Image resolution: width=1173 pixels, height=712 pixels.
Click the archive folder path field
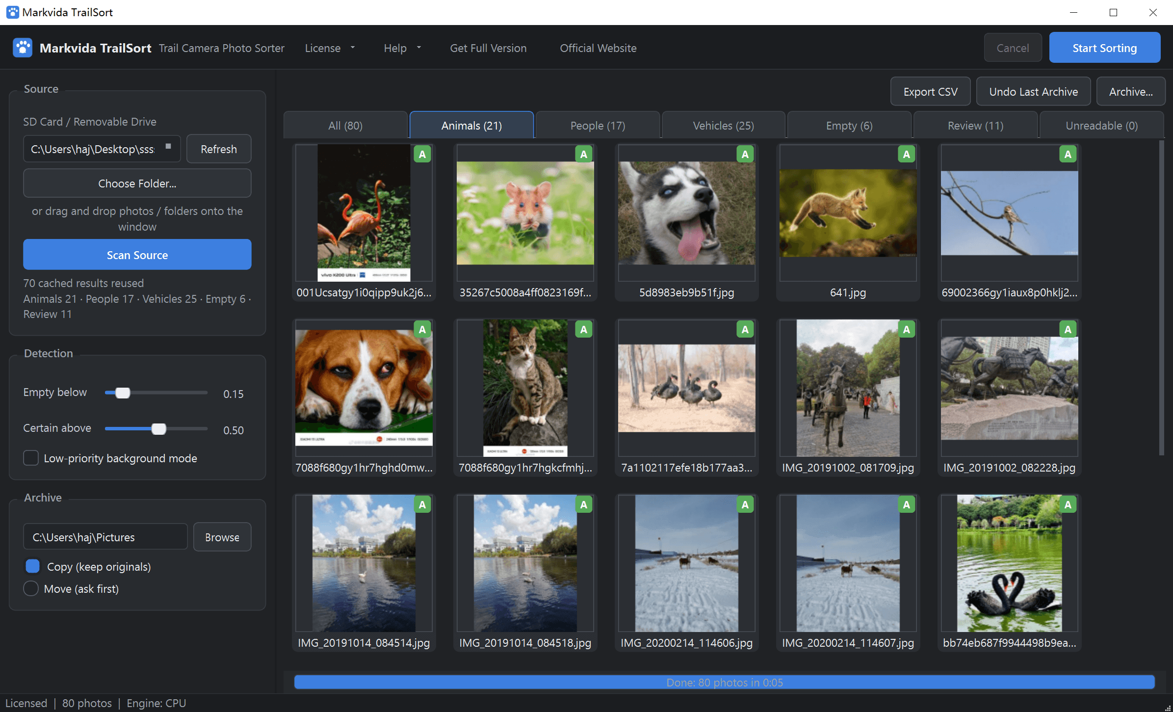[105, 537]
